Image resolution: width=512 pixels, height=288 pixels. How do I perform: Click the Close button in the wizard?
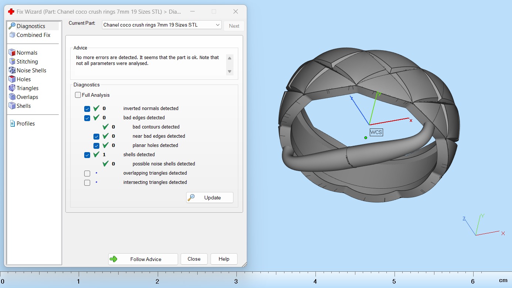pyautogui.click(x=194, y=259)
